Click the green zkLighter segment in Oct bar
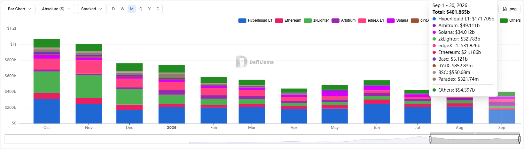The image size is (524, 149). point(47,82)
